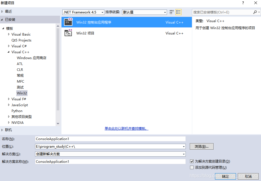Viewport: 261px width, 181px height.
Task: Click the Win32 项目 template icon
Action: coord(68,33)
